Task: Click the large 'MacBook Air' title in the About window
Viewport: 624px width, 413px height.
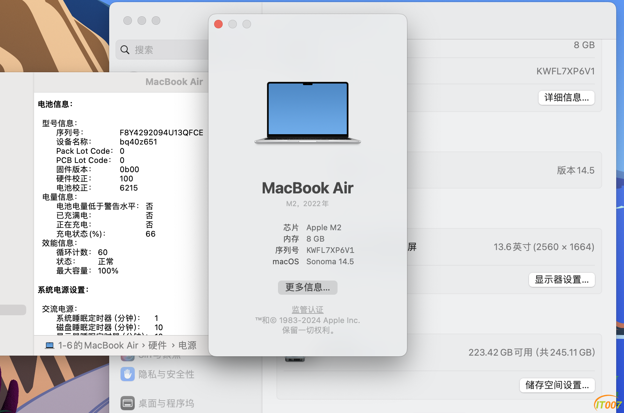Action: [308, 188]
